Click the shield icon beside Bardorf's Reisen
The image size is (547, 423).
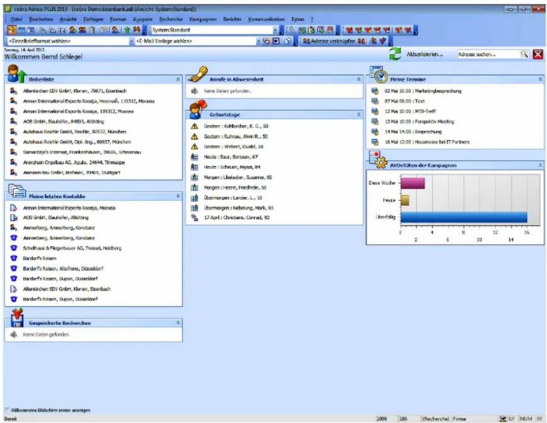point(14,259)
